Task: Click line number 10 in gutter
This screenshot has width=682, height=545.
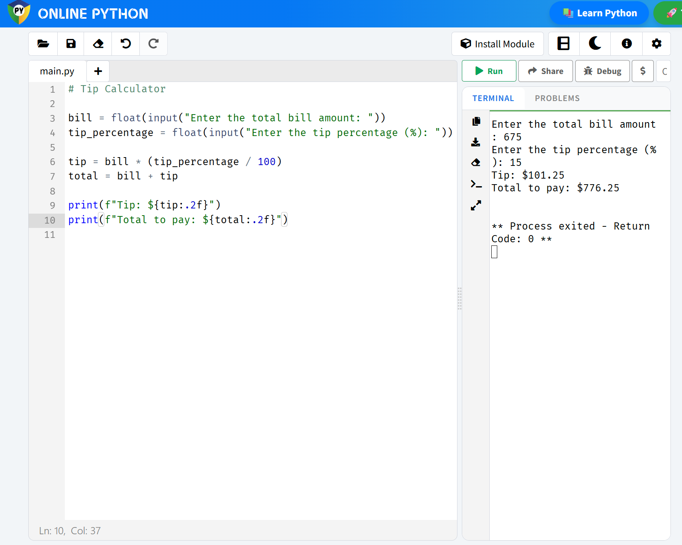Action: (x=50, y=220)
